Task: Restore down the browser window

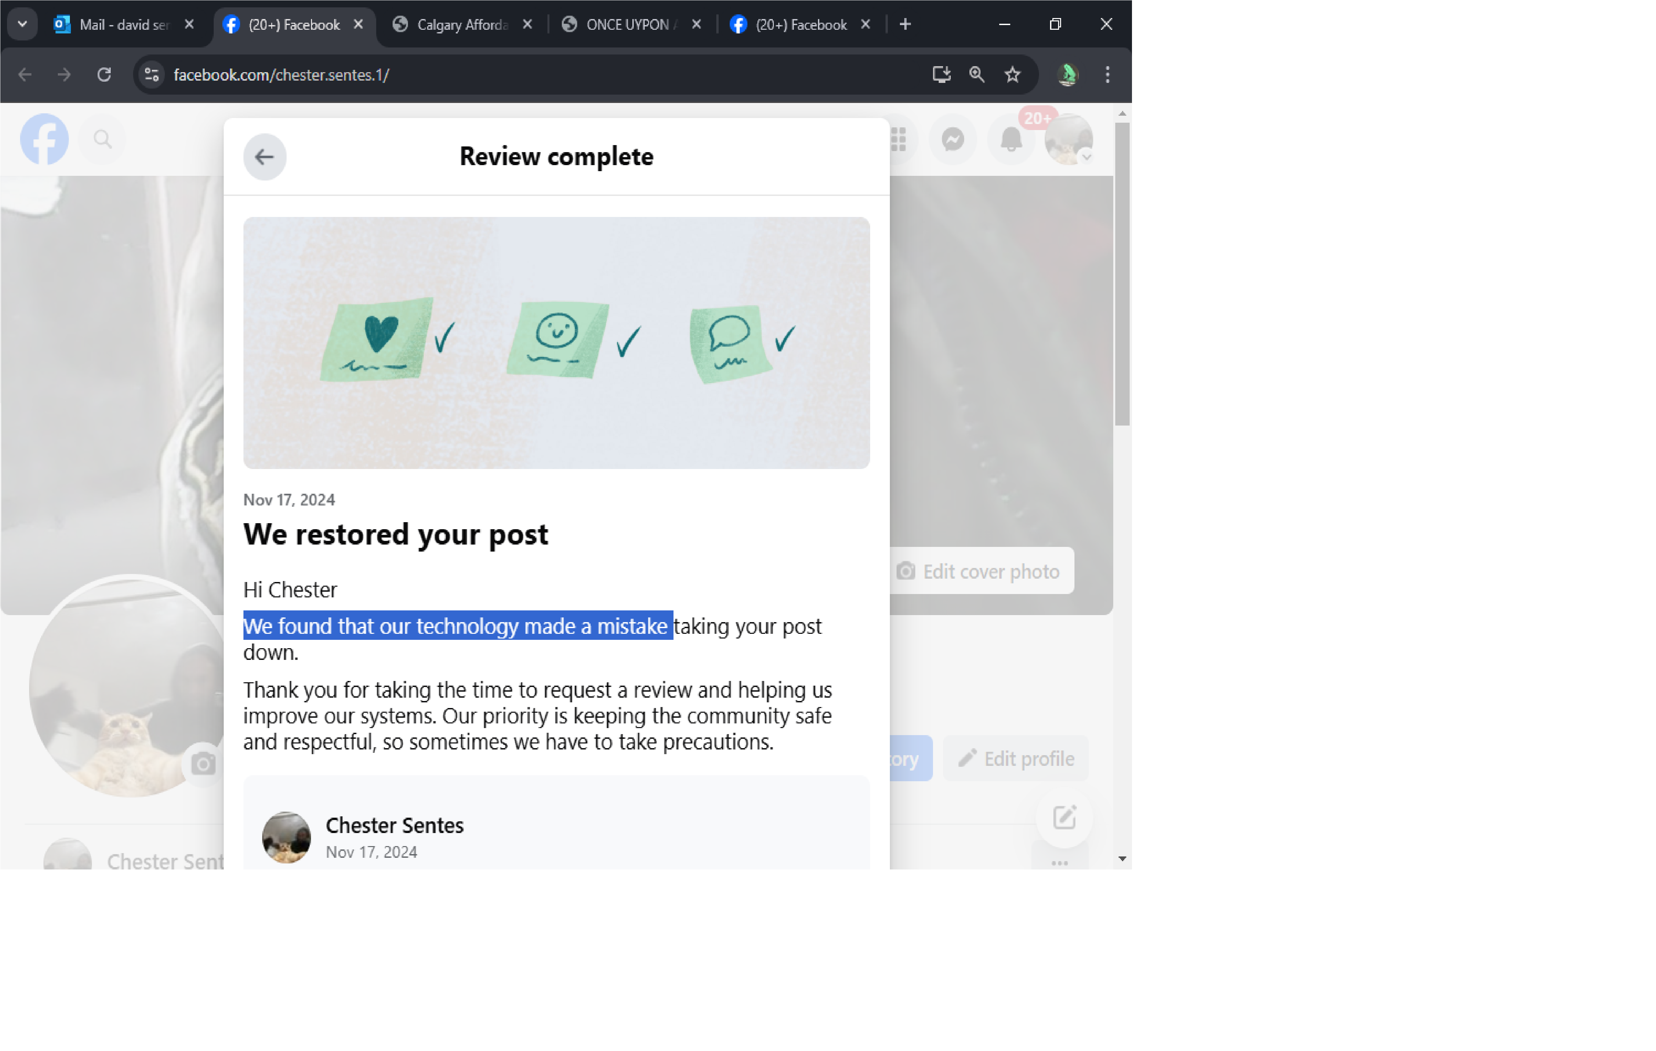Action: (x=1055, y=25)
